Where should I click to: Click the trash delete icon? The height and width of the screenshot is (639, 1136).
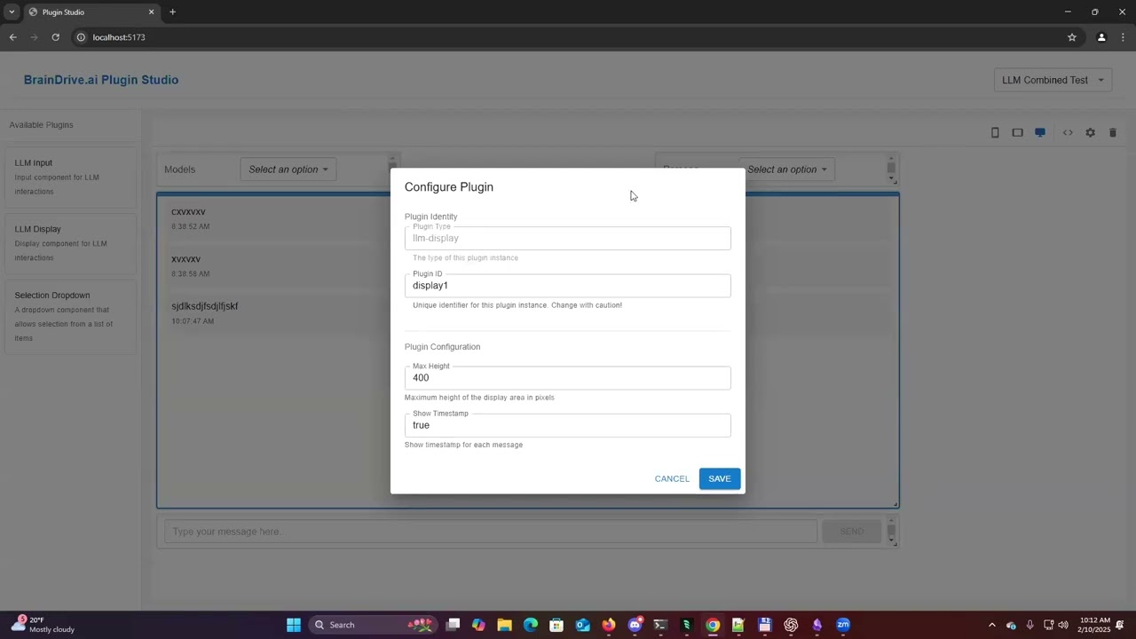point(1112,133)
